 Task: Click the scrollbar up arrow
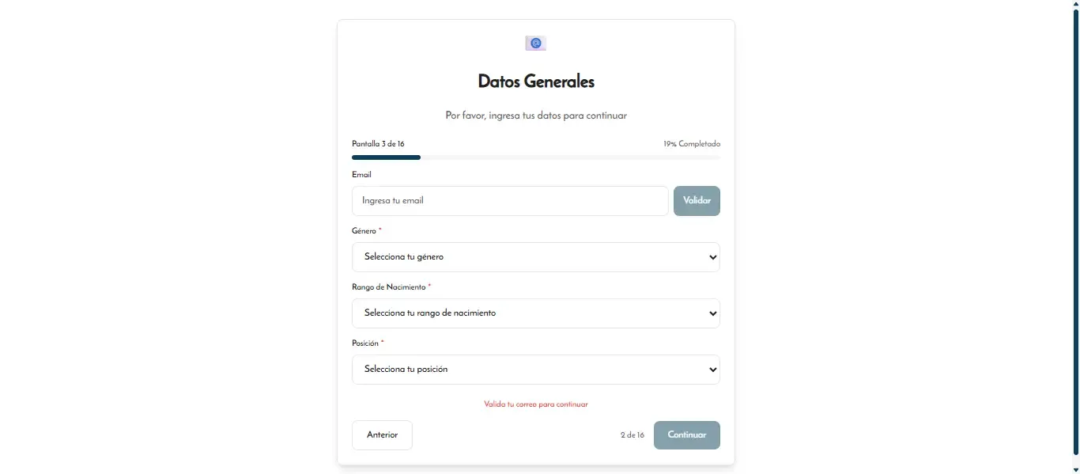pyautogui.click(x=1075, y=4)
